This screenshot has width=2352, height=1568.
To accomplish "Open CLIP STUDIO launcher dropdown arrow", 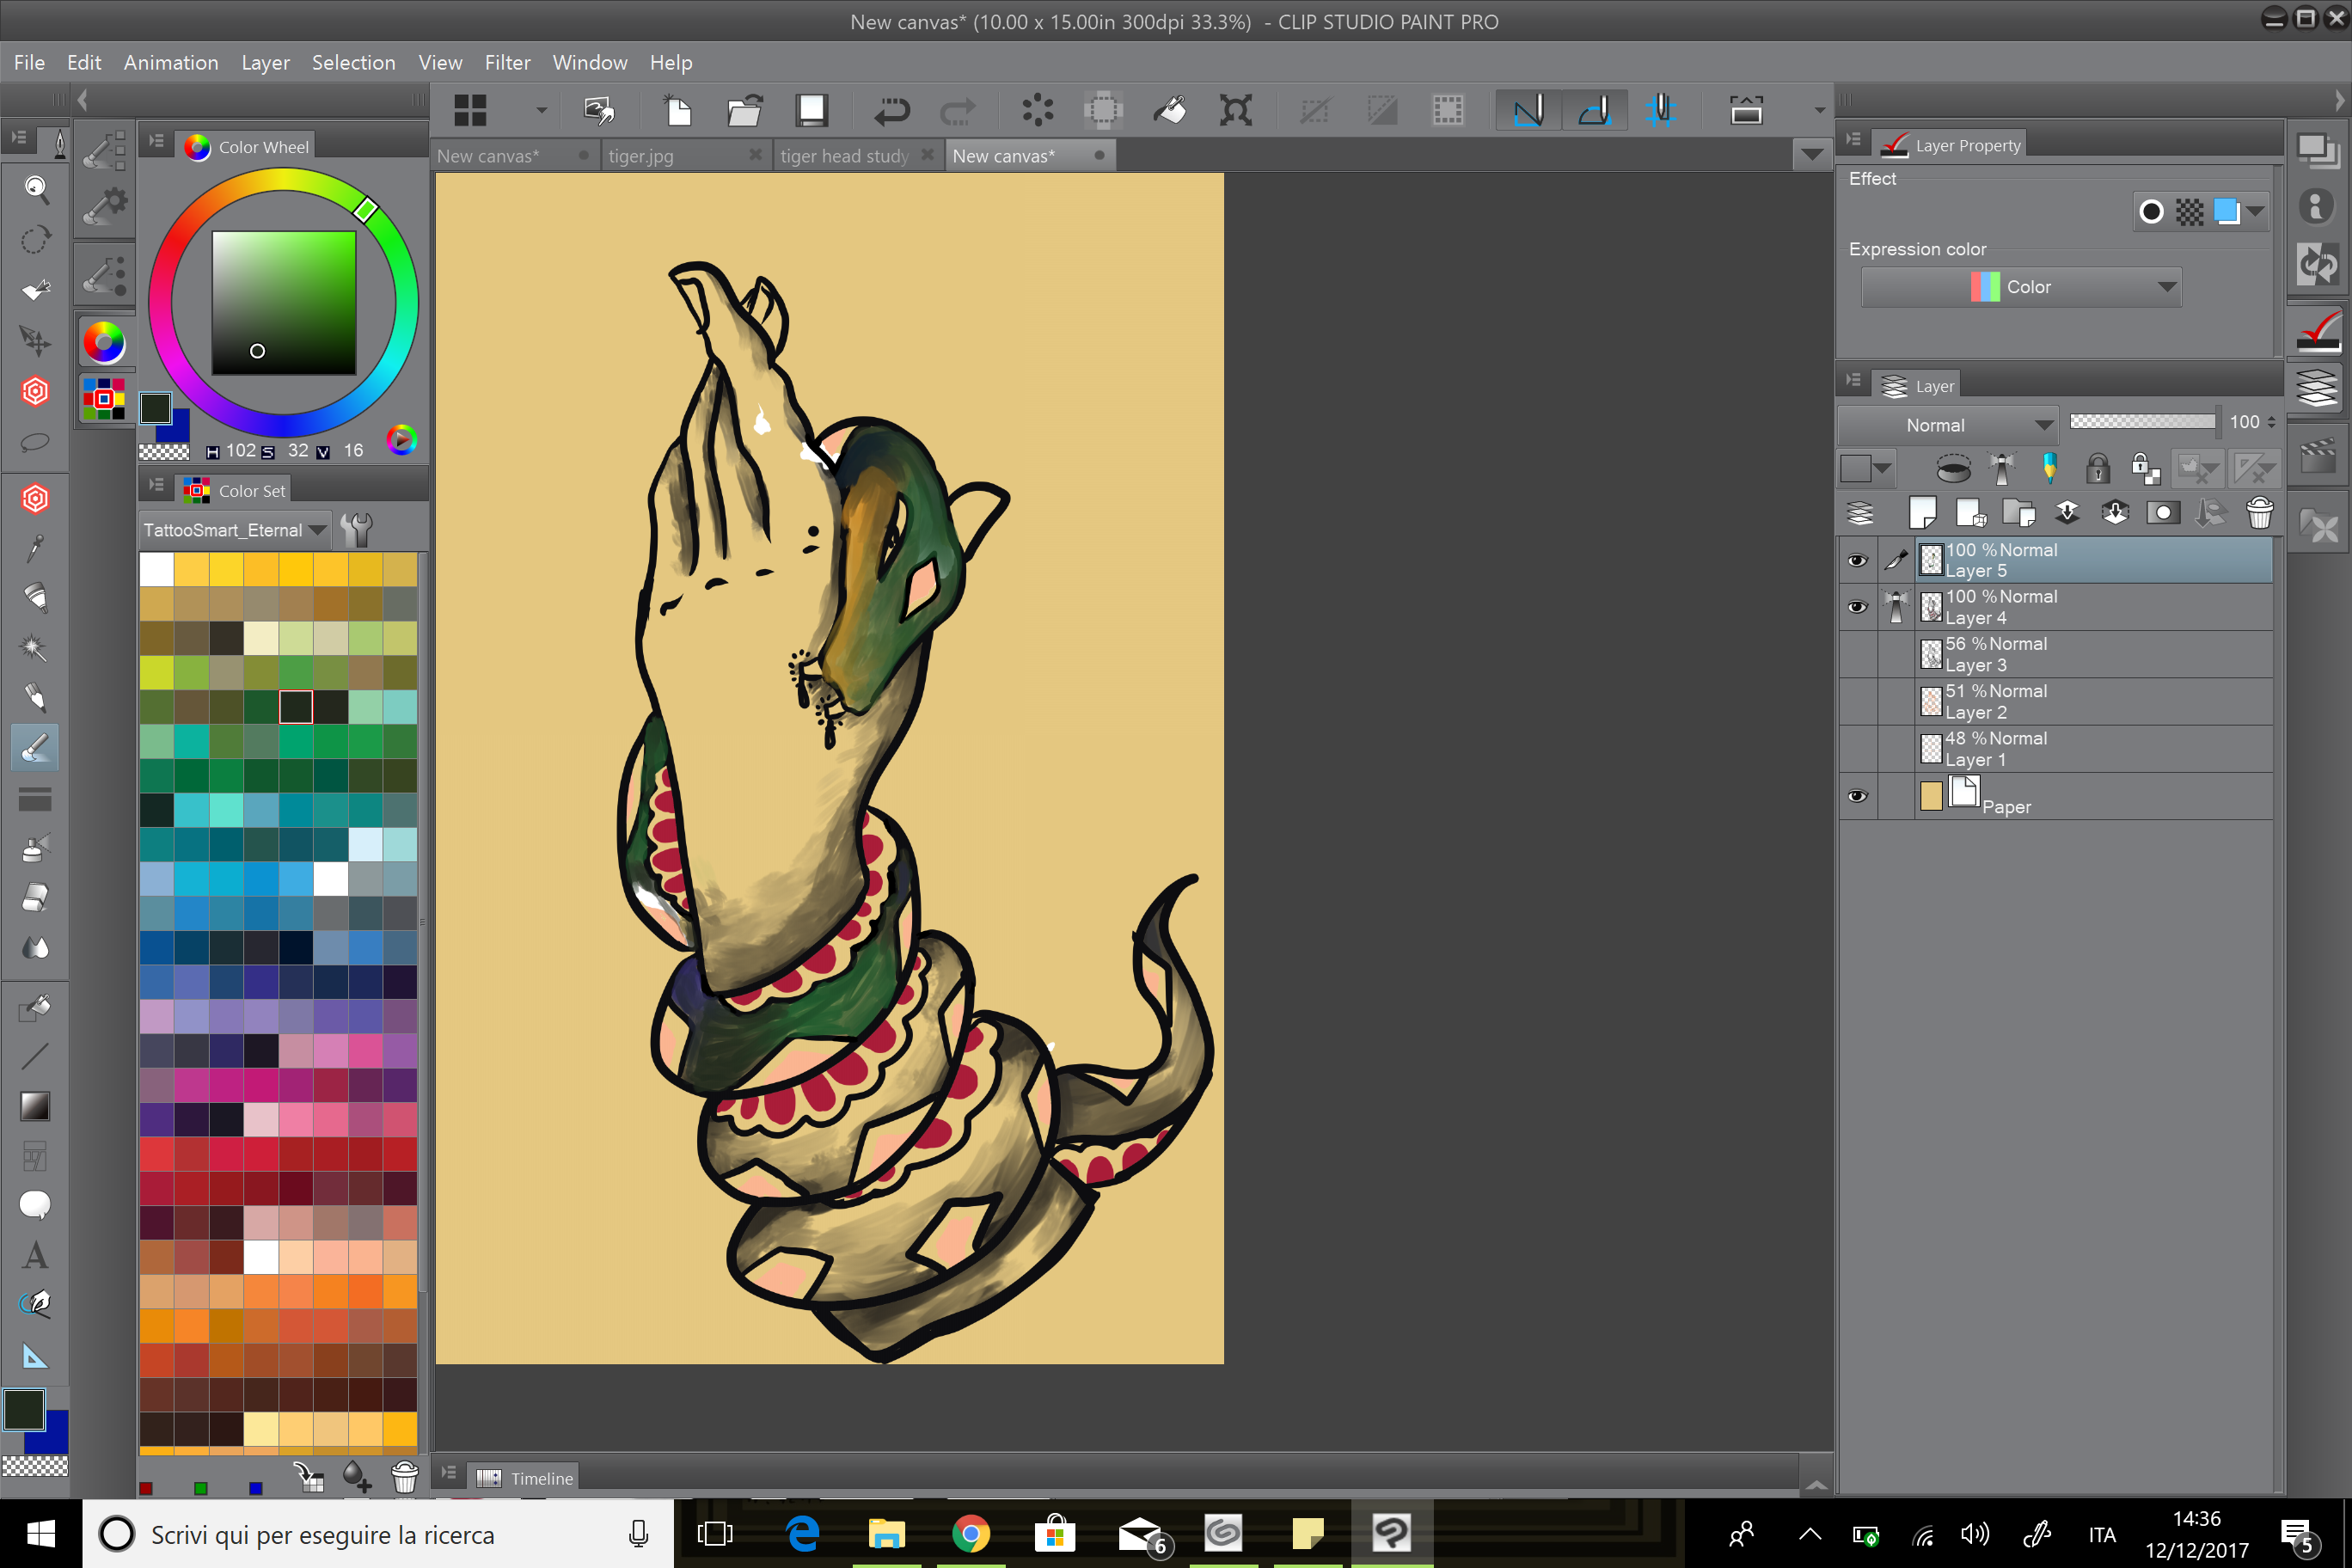I will point(541,110).
